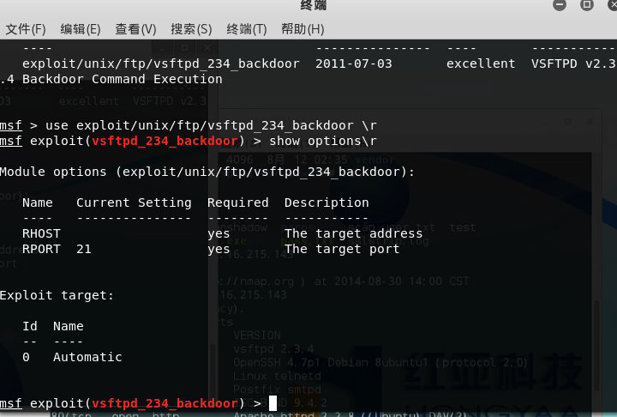Click the date 2011-07-03
This screenshot has height=417, width=617.
354,63
